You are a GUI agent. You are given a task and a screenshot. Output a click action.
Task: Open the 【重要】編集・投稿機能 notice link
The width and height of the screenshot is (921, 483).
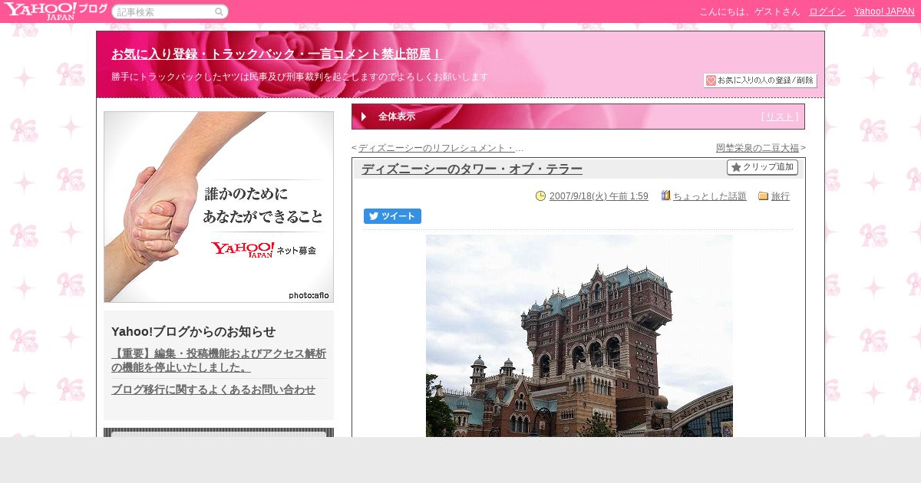219,360
